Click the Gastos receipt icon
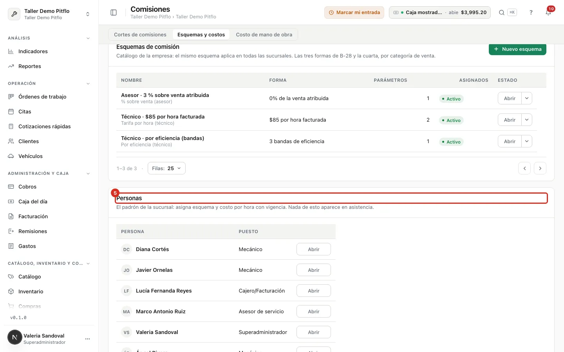This screenshot has height=352, width=564. (x=11, y=246)
